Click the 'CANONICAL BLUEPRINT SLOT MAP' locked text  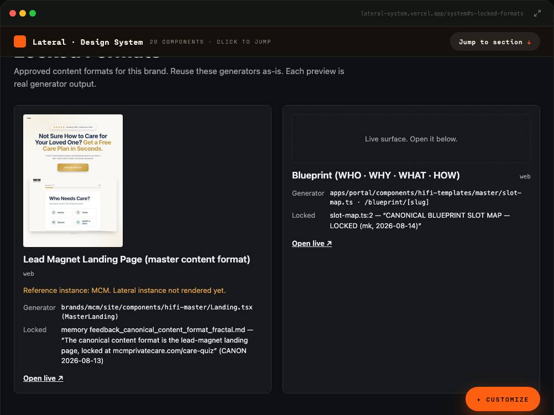click(x=420, y=220)
